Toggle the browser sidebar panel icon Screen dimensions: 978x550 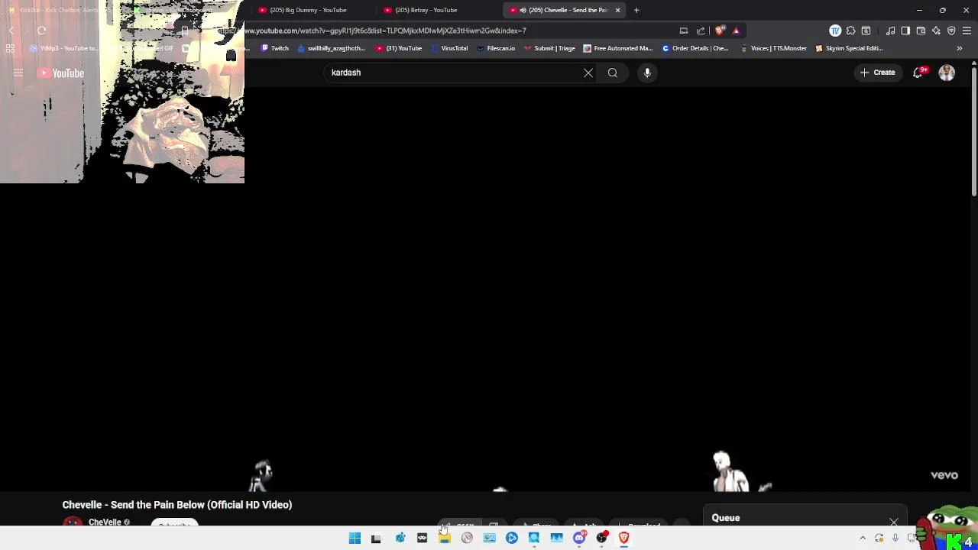coord(905,31)
